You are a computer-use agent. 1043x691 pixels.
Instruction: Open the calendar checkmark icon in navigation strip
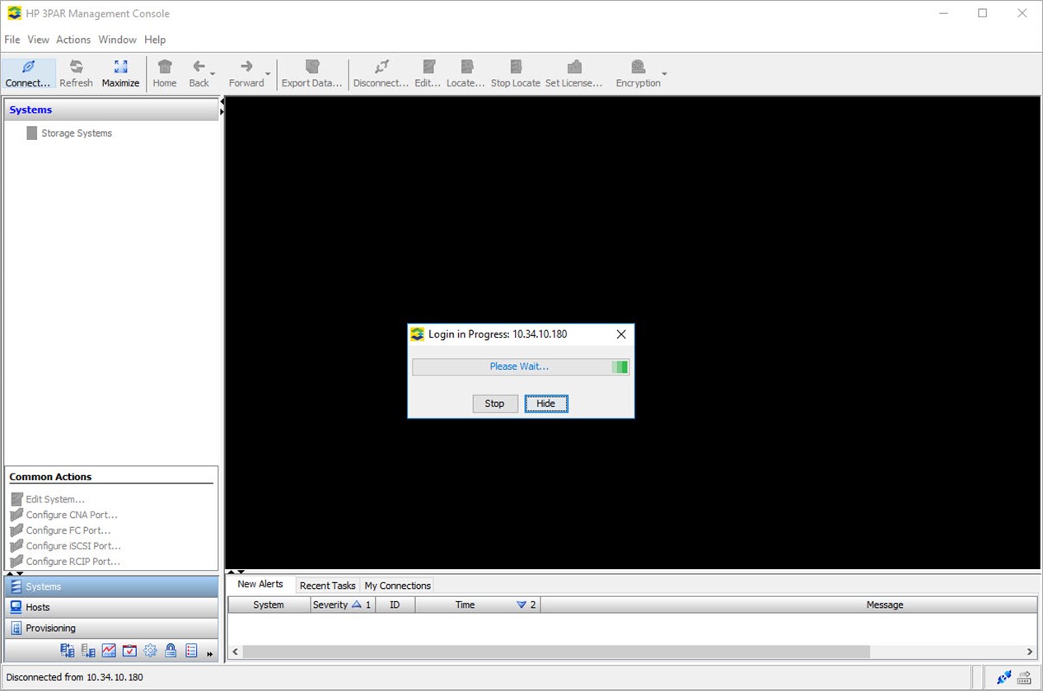pos(129,651)
